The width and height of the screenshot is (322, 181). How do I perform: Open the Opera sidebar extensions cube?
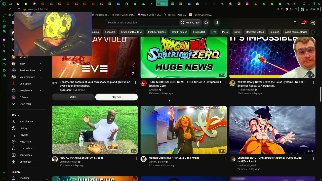coord(4,70)
